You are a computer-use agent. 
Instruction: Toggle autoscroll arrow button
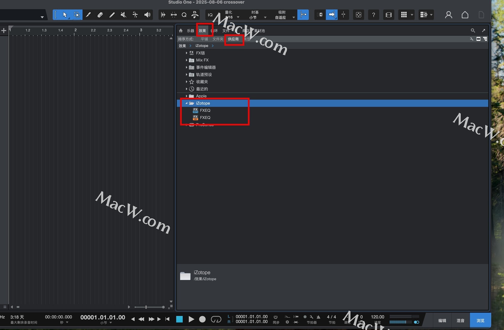click(332, 15)
